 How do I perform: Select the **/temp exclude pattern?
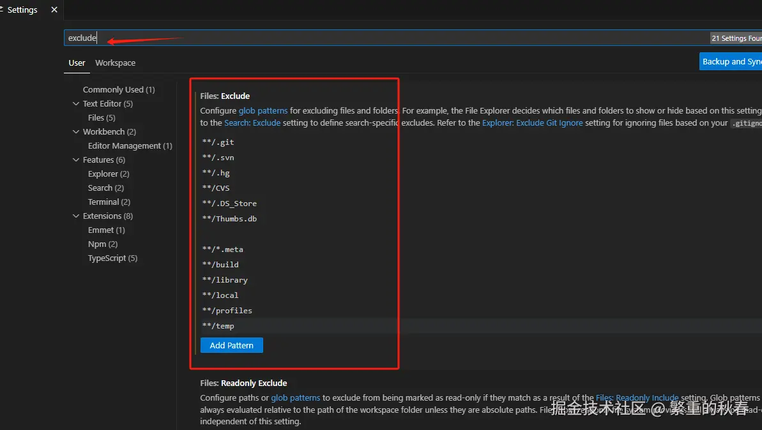(218, 326)
